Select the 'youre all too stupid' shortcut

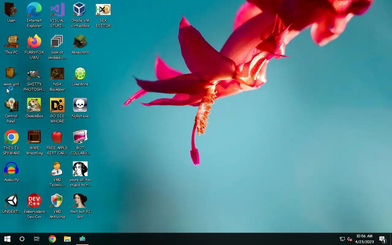(x=80, y=175)
